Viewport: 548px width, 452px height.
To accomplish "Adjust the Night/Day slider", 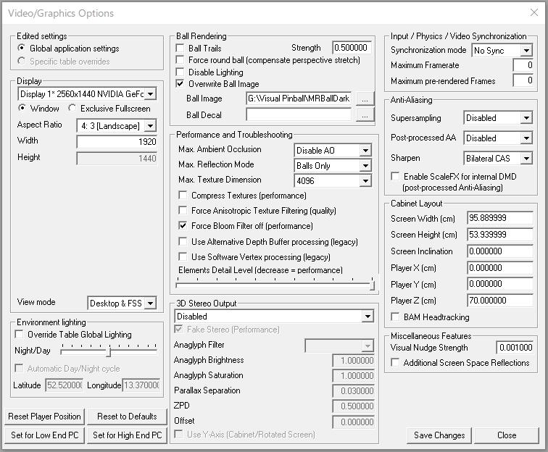I will tap(109, 351).
